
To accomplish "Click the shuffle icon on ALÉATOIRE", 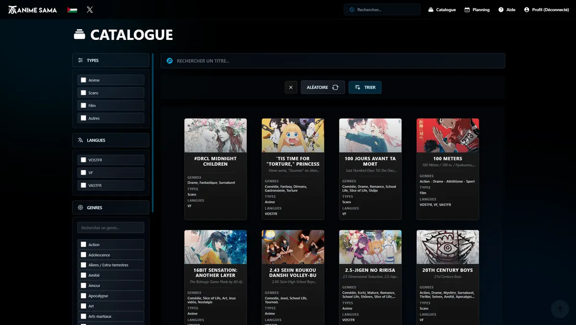I will pyautogui.click(x=335, y=87).
